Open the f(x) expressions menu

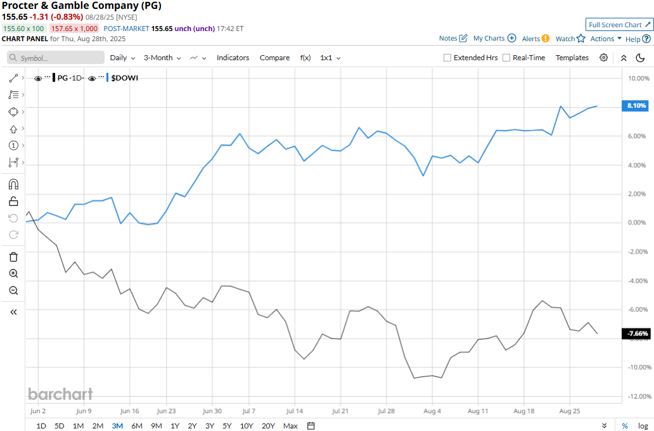(305, 58)
